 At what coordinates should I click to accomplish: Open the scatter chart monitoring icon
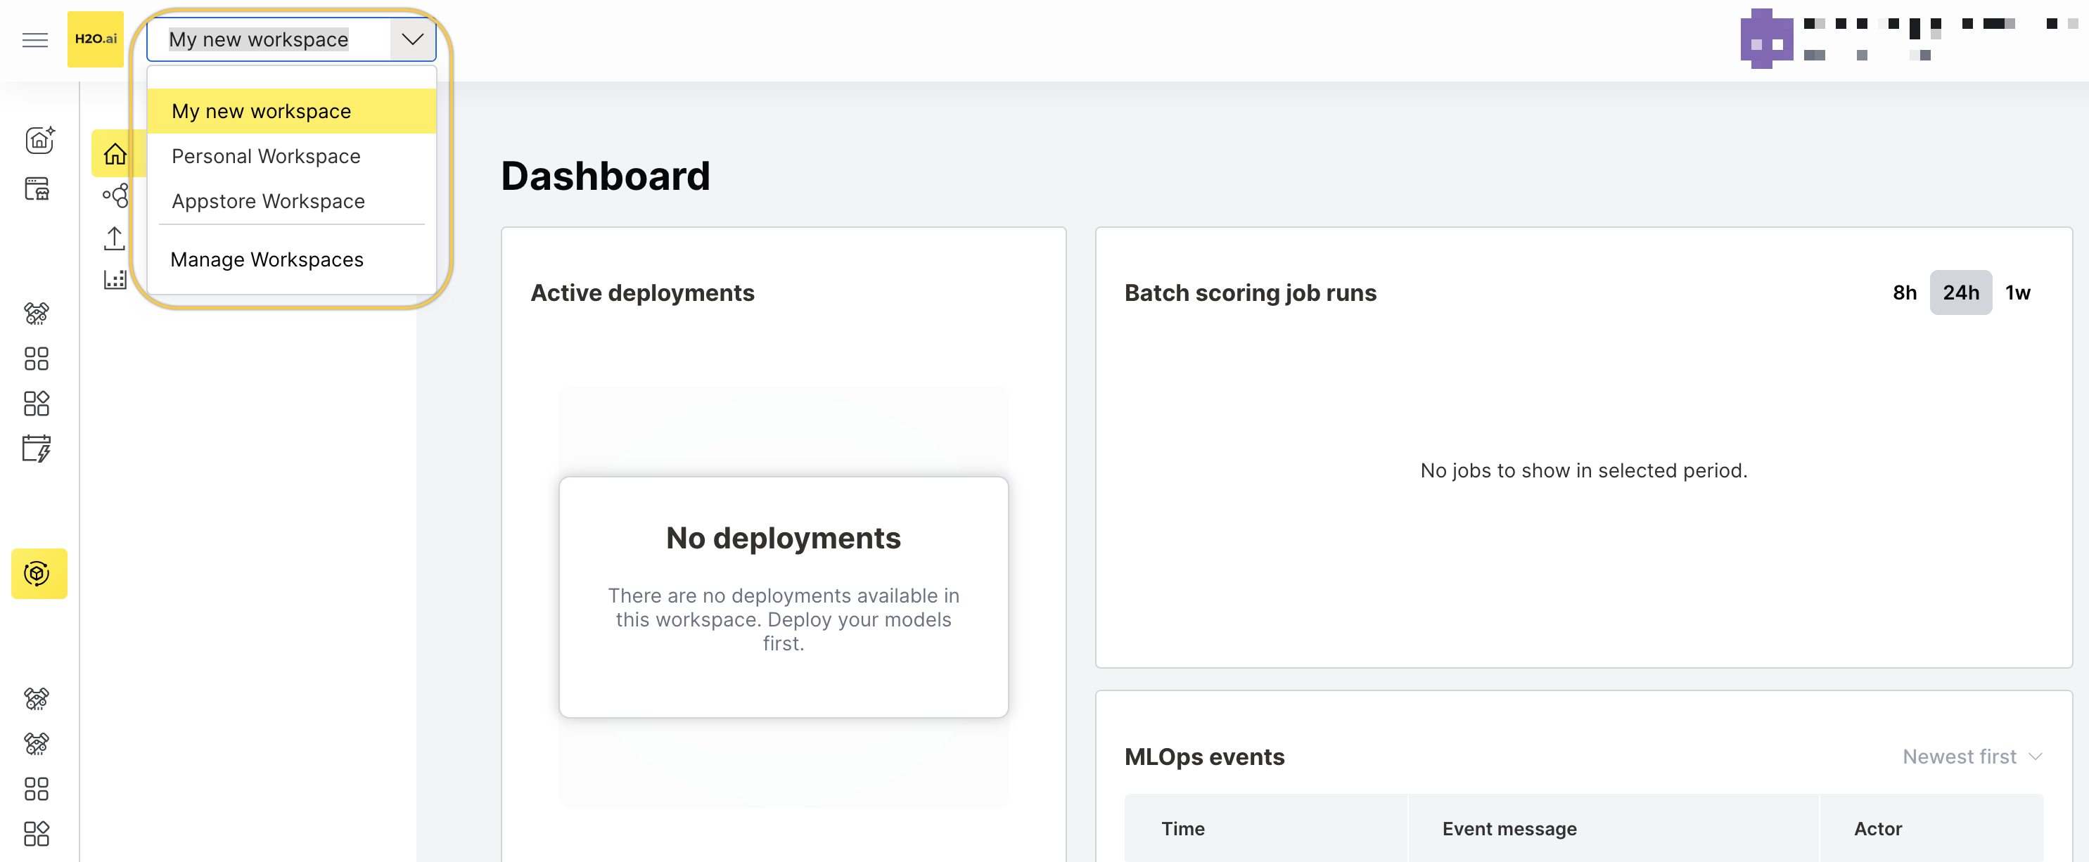tap(115, 280)
